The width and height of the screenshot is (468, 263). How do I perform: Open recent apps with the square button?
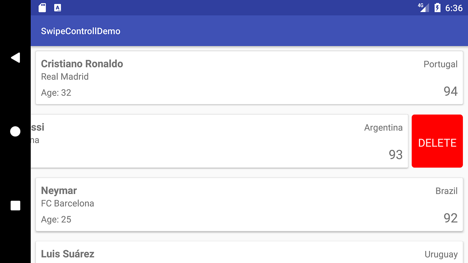(15, 205)
